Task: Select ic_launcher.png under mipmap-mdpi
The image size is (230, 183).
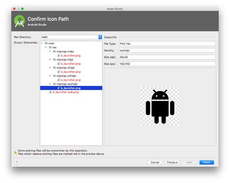Action: click(x=70, y=55)
